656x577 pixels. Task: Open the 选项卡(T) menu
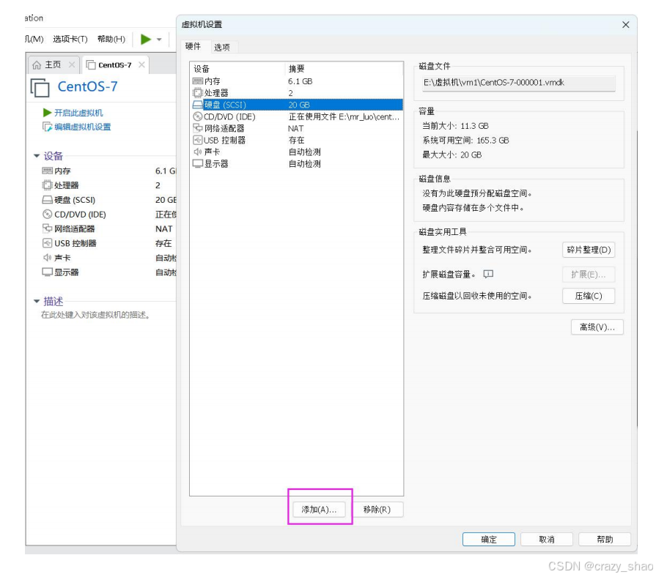tap(70, 40)
